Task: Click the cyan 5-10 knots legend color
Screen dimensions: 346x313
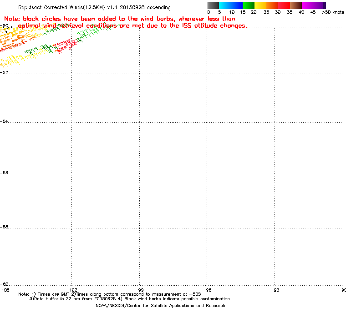Action: pos(225,5)
